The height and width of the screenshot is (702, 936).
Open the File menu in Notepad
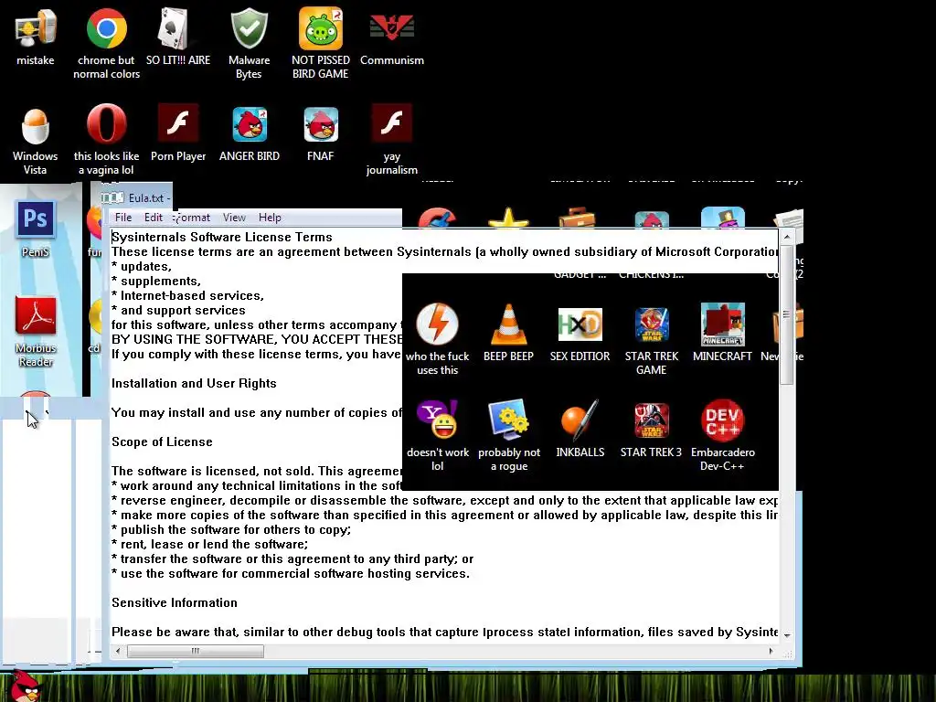(x=123, y=218)
